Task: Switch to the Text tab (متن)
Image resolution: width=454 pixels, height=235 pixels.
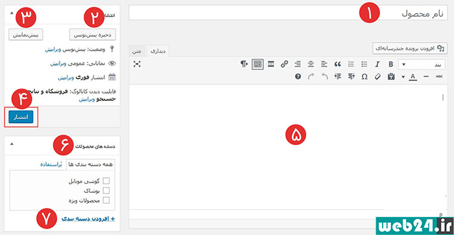Action: pyautogui.click(x=137, y=51)
